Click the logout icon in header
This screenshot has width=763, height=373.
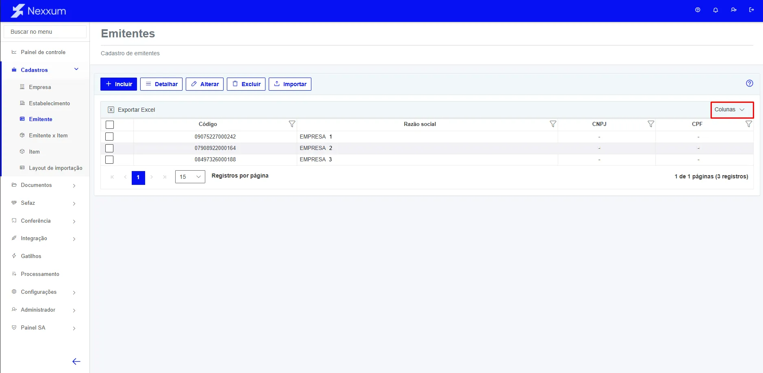[x=751, y=10]
